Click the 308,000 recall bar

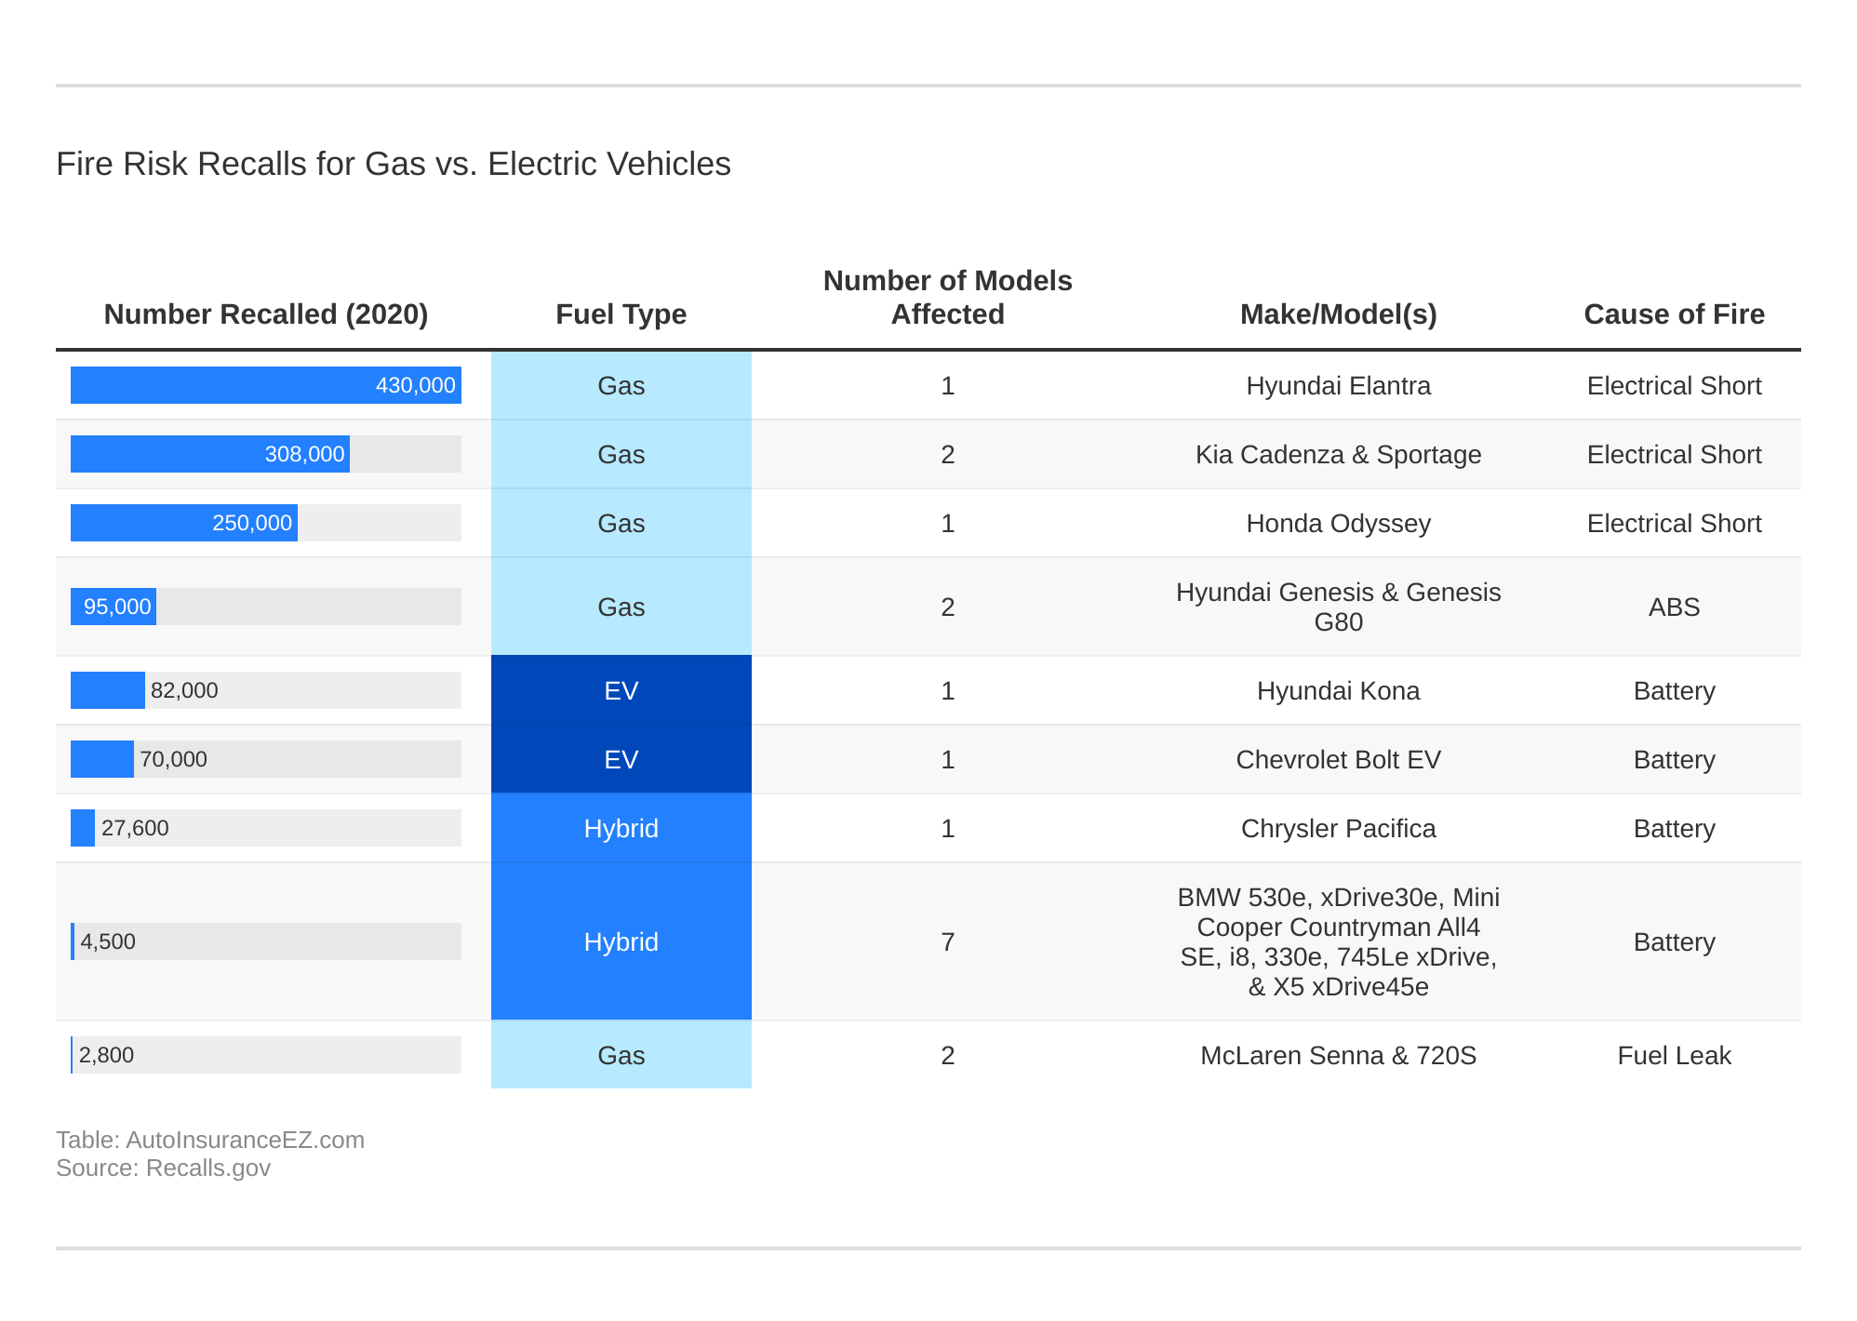click(208, 455)
